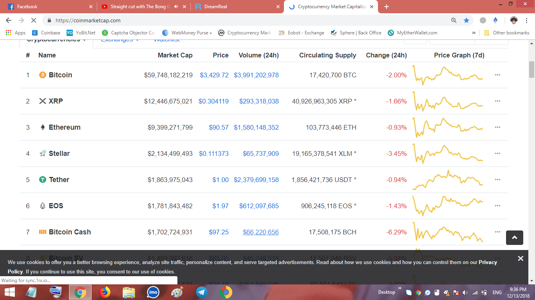Open the On-Screen Keyboard taskbar icon
535x300 pixels.
point(56,292)
